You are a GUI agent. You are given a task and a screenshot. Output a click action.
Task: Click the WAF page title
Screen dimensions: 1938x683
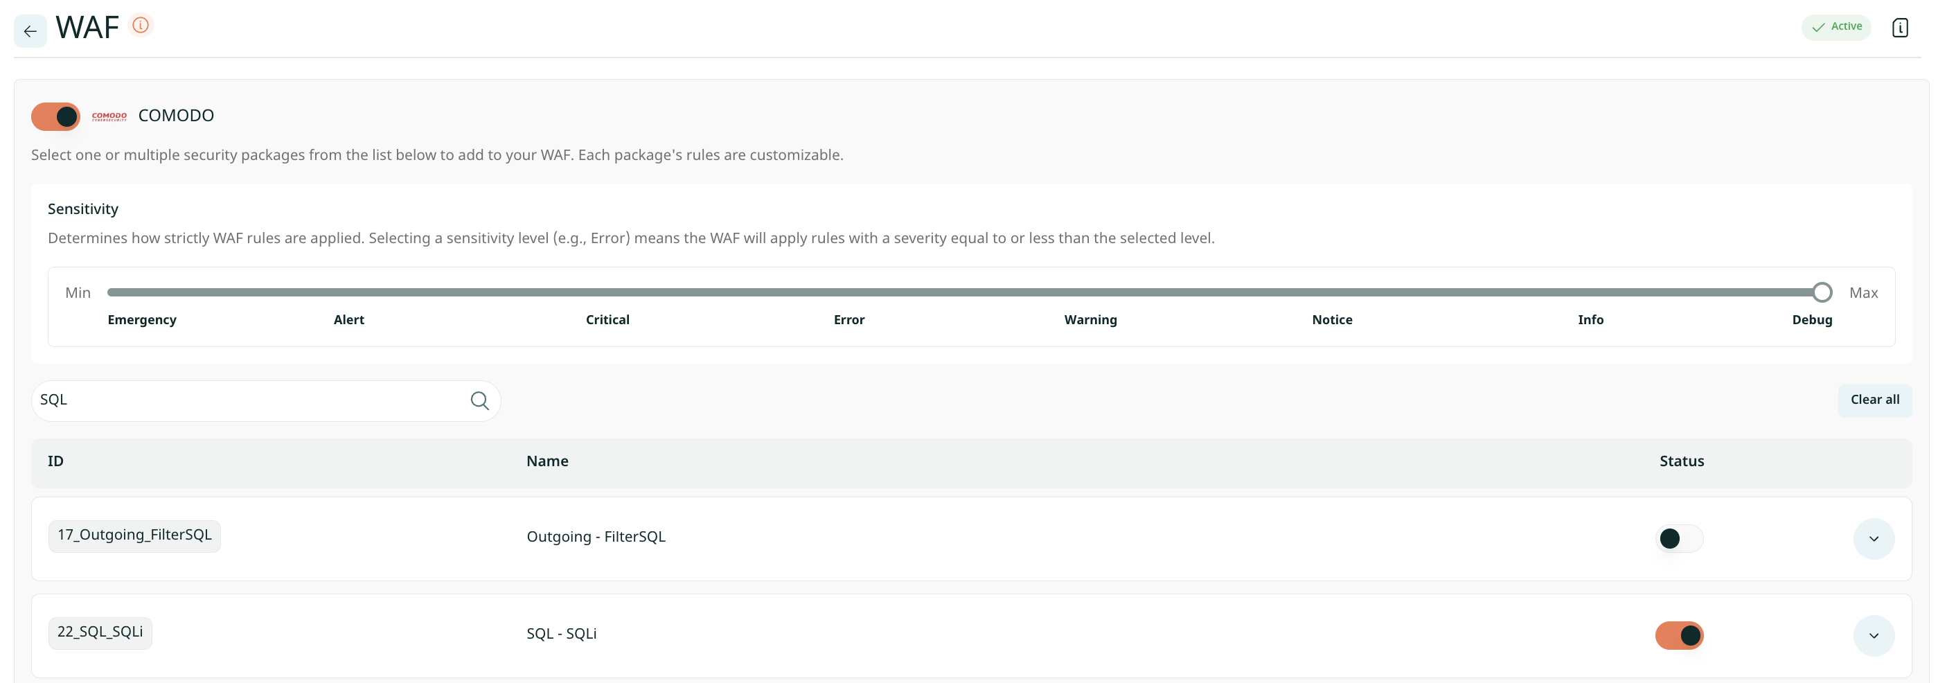click(x=87, y=28)
